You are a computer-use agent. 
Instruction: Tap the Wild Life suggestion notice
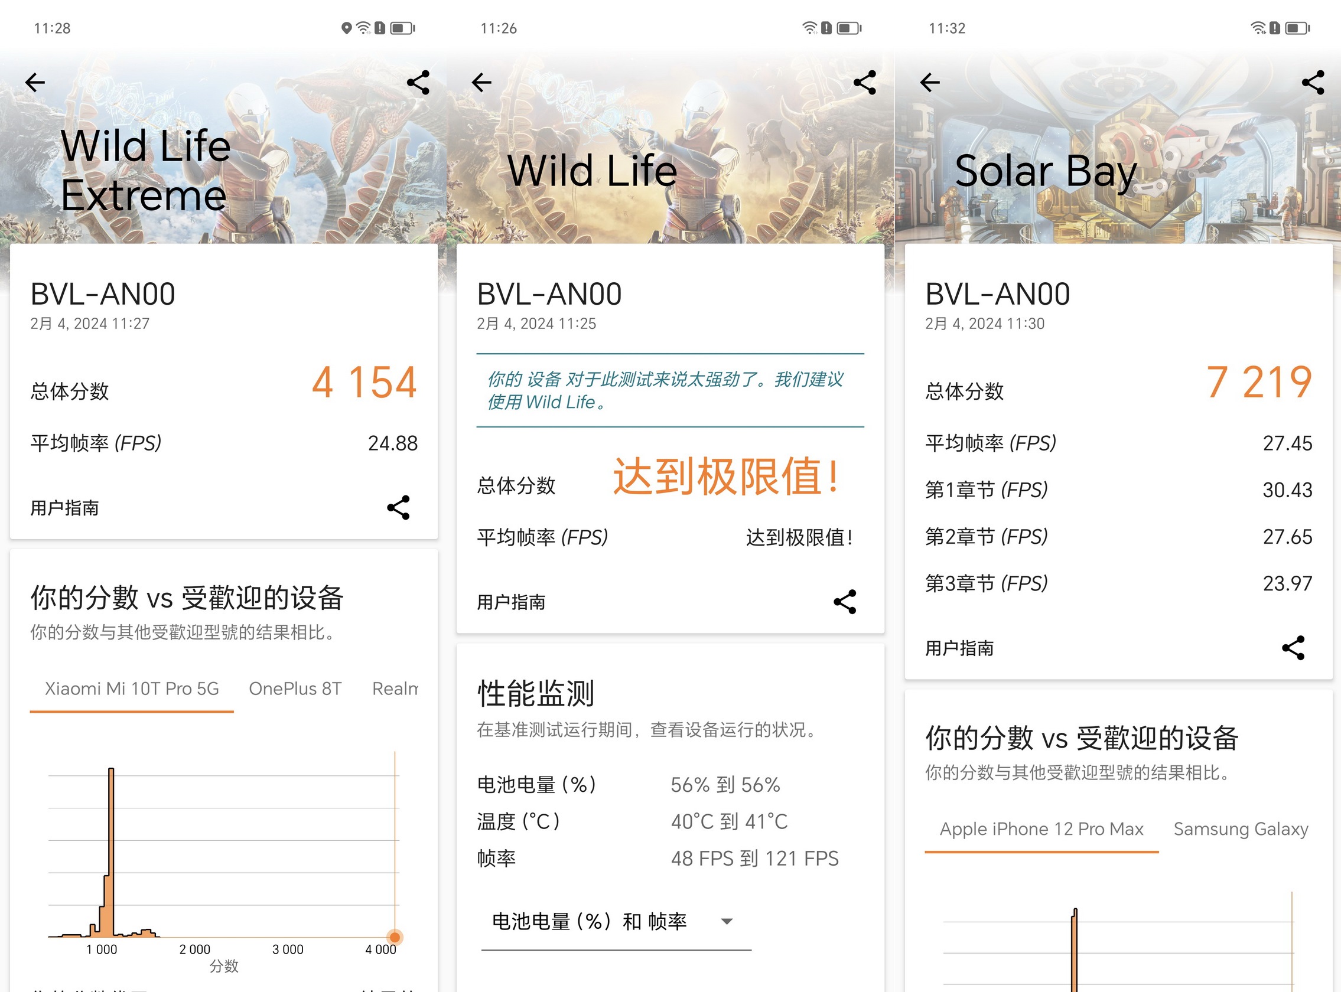point(670,390)
